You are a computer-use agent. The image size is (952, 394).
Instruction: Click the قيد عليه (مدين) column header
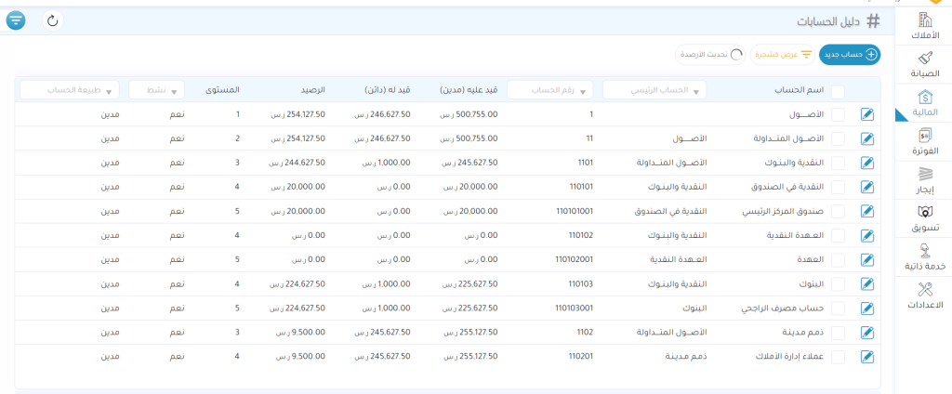(x=469, y=90)
